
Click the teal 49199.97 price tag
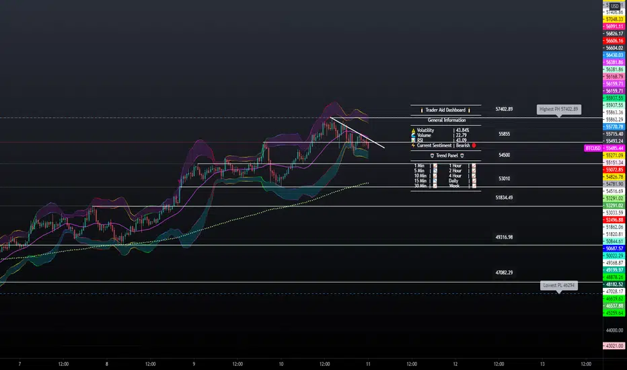(614, 270)
